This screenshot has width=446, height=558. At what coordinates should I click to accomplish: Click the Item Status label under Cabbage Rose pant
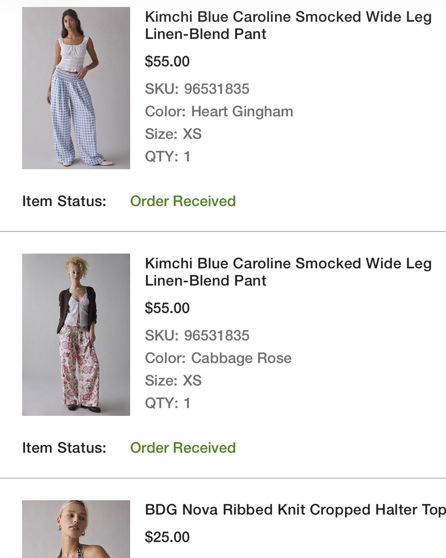click(64, 448)
